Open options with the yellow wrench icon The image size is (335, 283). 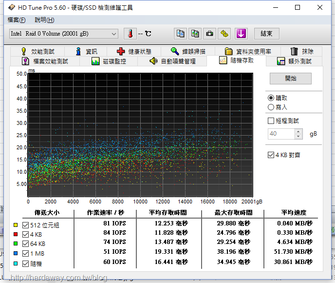point(224,34)
